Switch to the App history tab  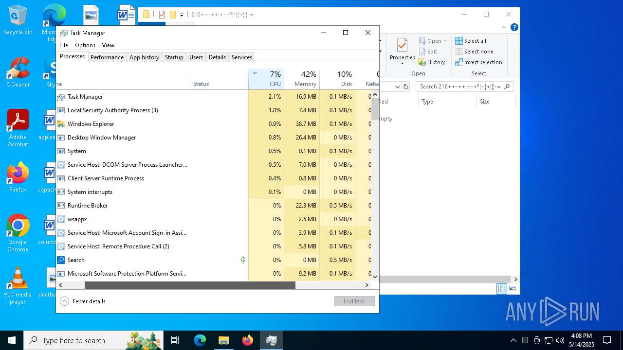tap(144, 57)
